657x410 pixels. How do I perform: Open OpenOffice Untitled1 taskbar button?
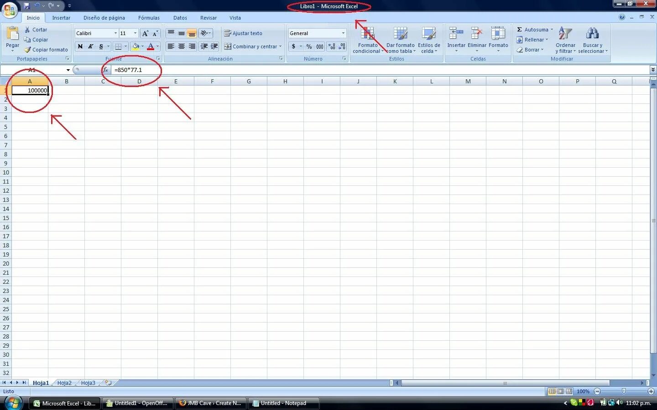click(x=137, y=403)
